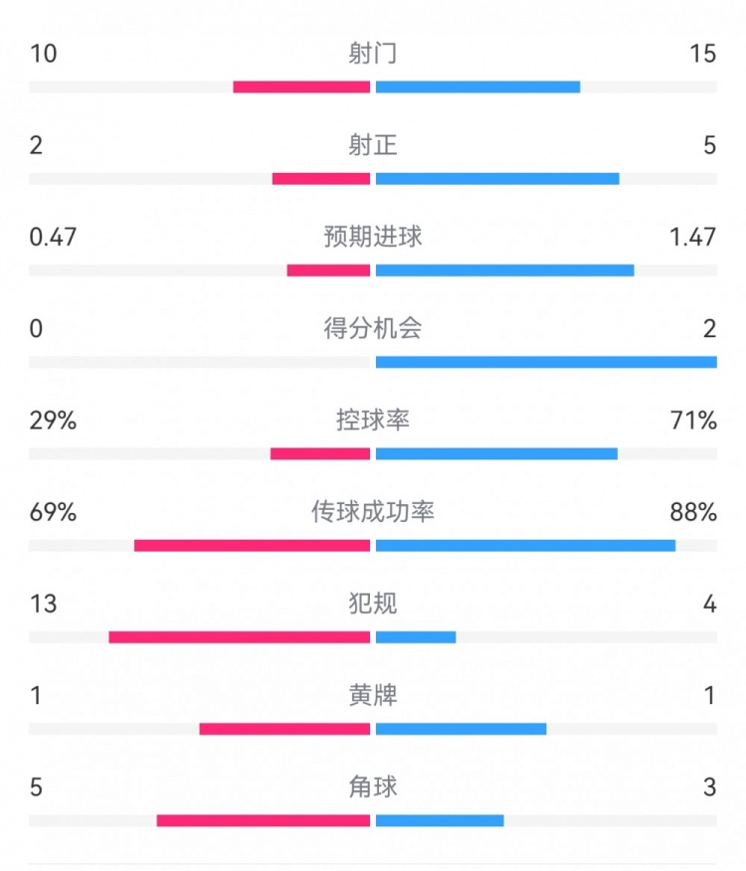
Task: Select the 射正 stat label
Action: coord(373,145)
